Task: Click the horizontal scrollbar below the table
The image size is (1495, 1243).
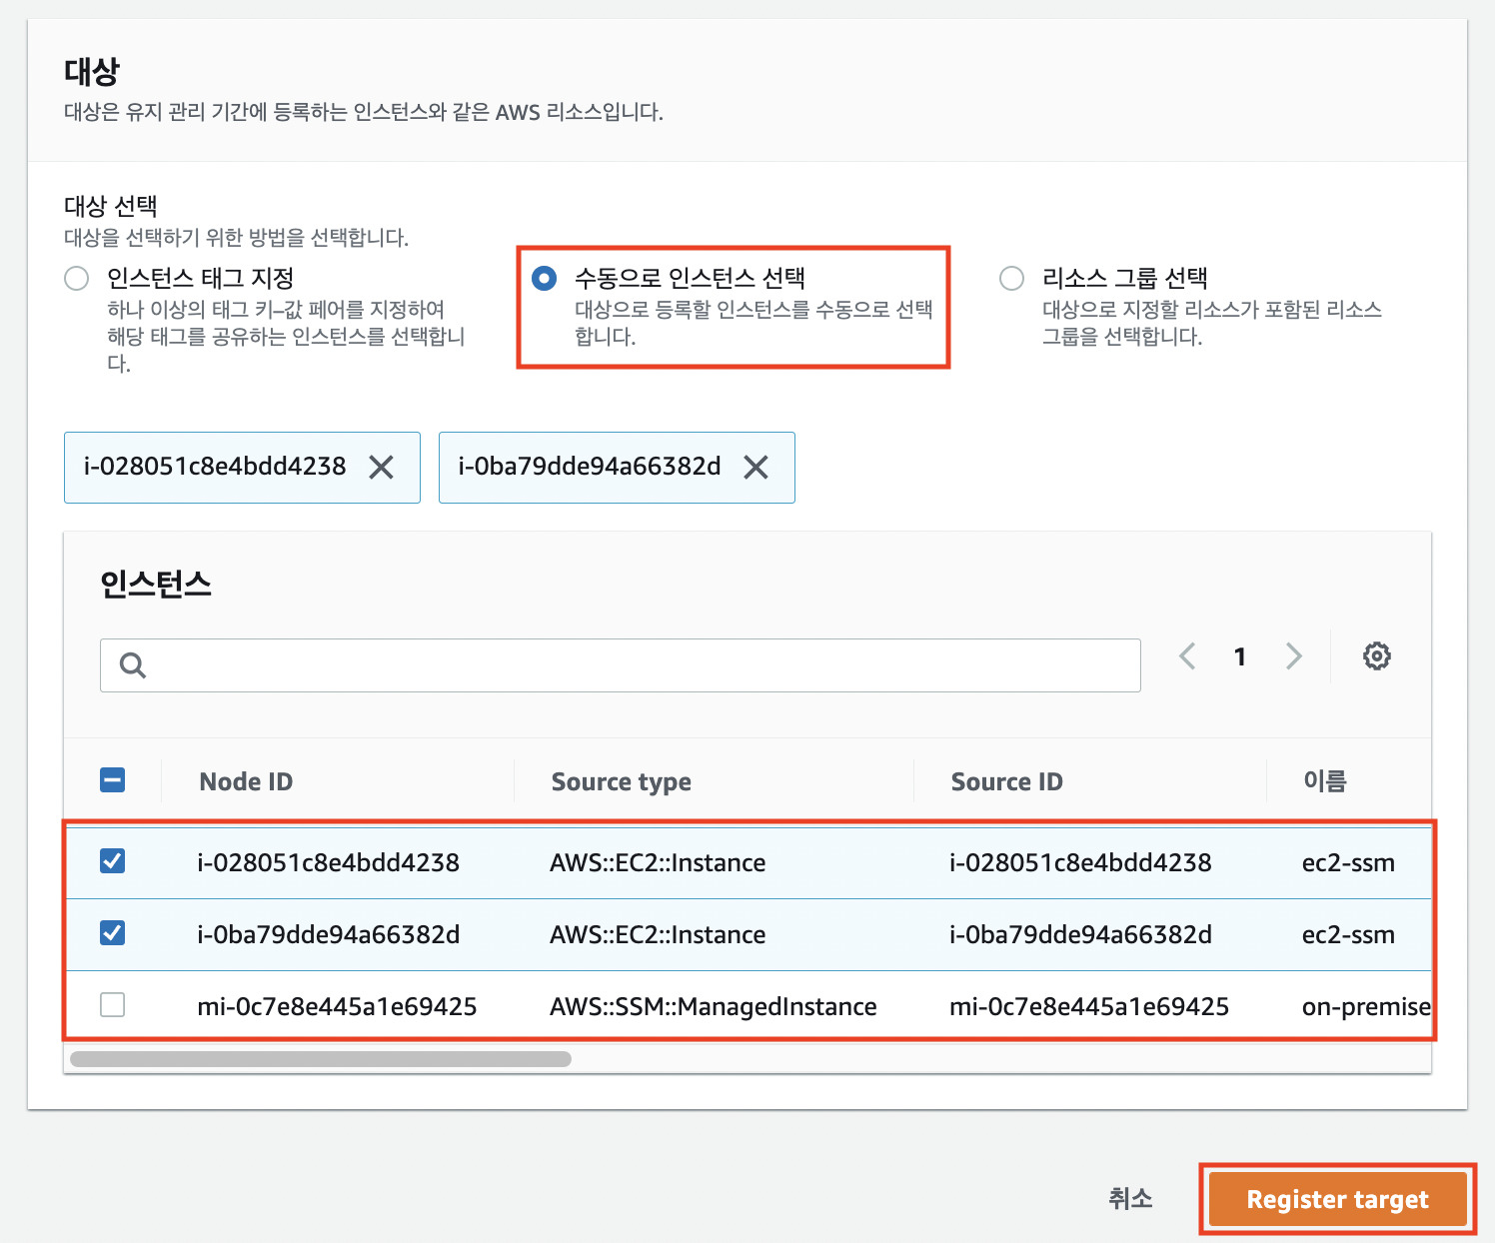Action: click(x=320, y=1059)
